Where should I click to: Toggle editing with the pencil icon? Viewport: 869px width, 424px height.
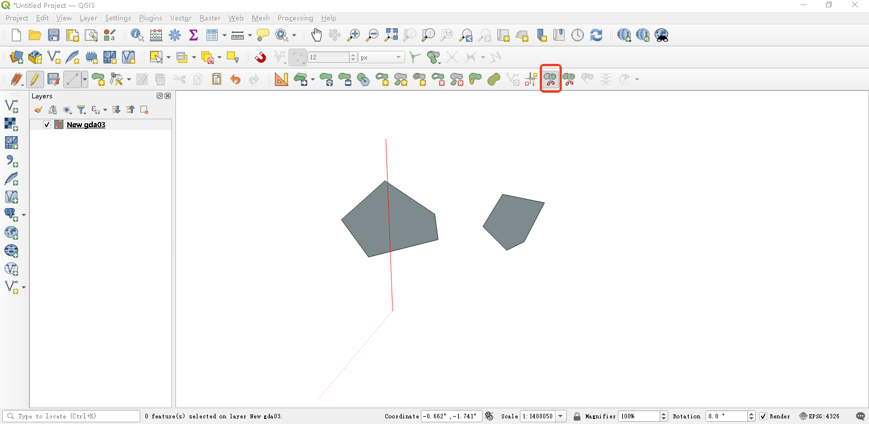click(35, 79)
